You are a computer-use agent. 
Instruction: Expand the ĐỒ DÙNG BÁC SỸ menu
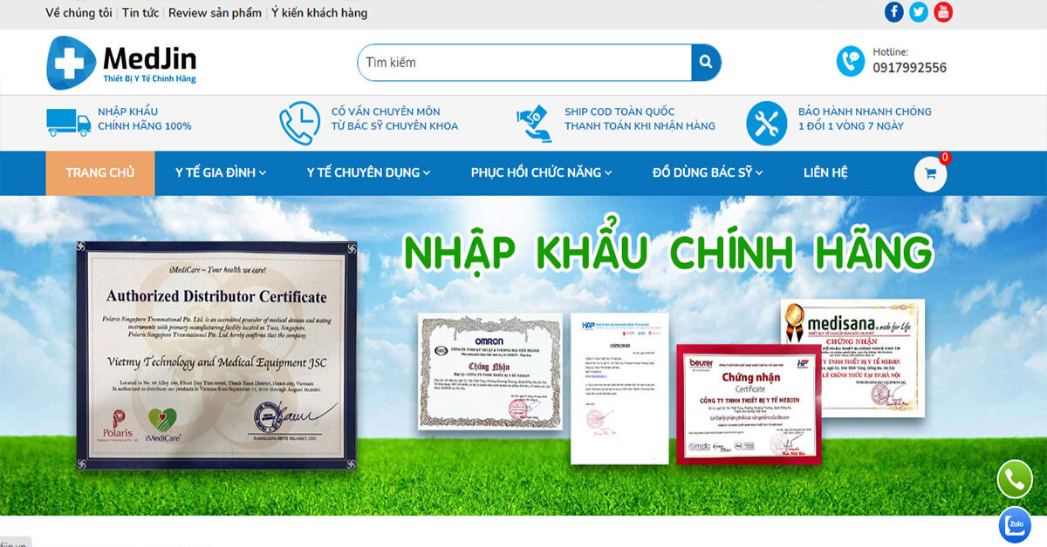pos(708,172)
